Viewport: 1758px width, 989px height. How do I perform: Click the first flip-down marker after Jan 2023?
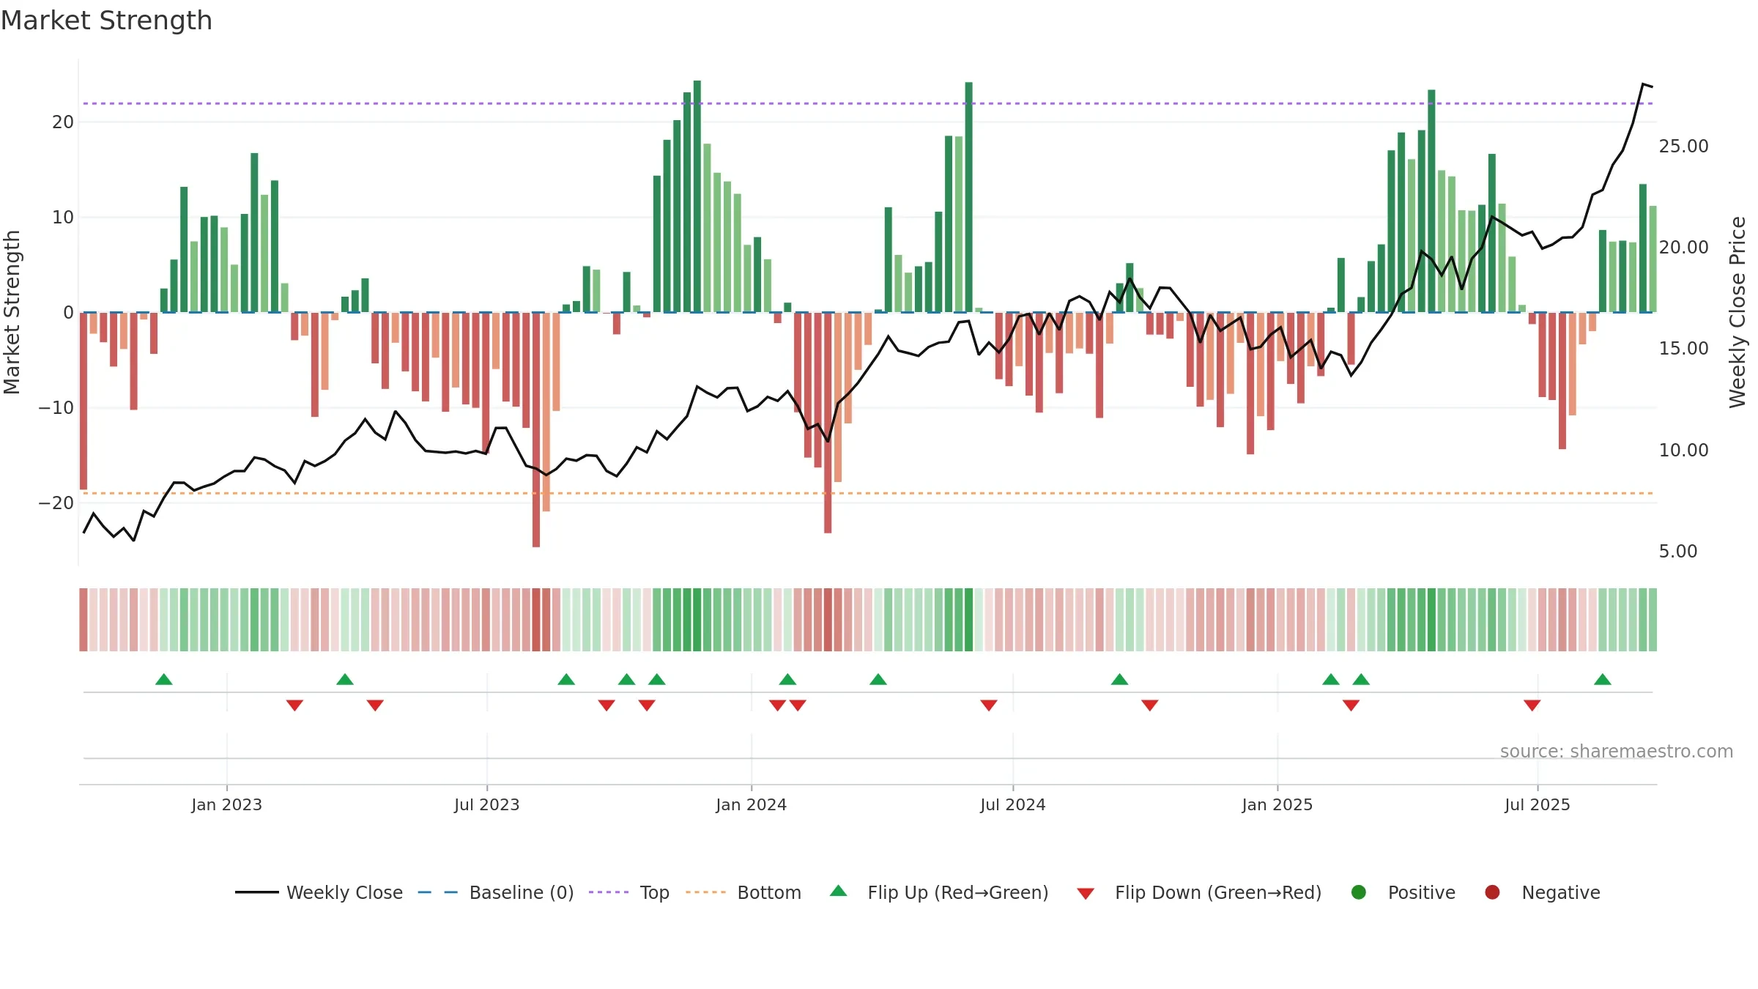coord(294,705)
